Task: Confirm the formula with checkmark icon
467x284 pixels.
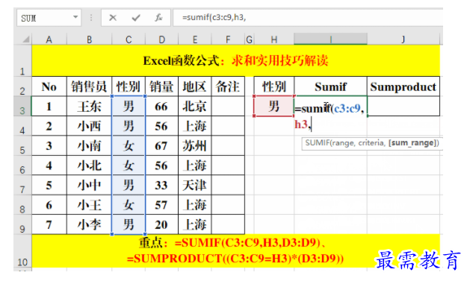Action: [x=136, y=18]
